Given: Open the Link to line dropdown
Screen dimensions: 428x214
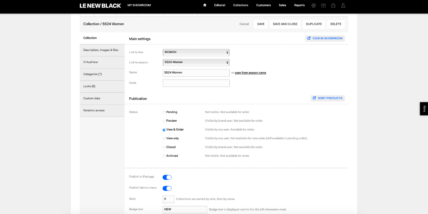Looking at the screenshot, I should 196,52.
